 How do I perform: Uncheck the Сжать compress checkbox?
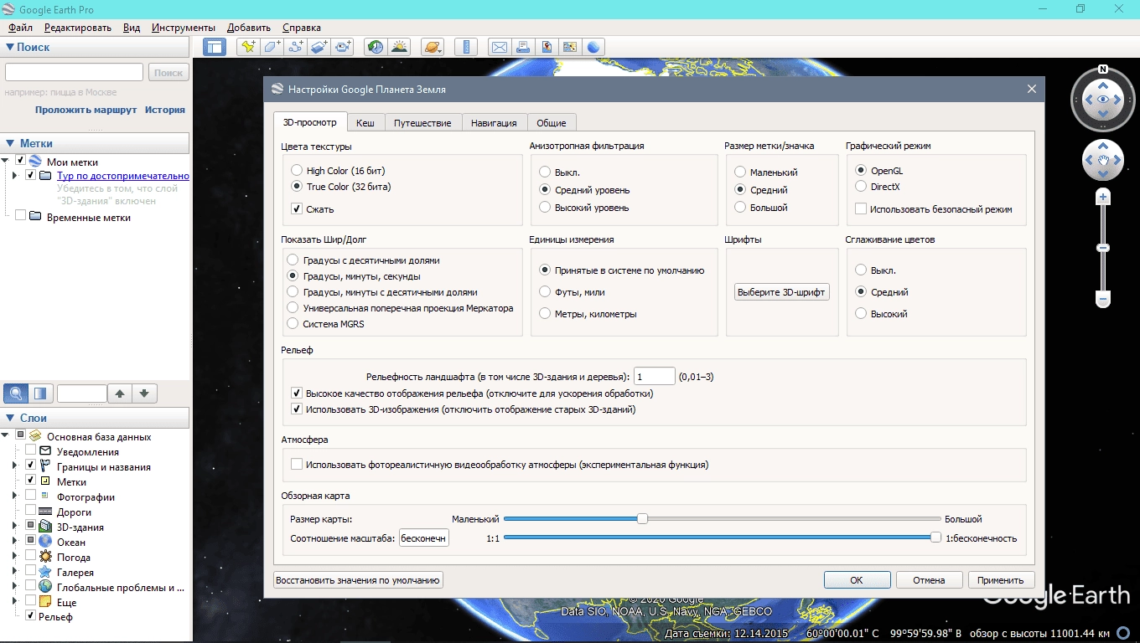point(296,208)
